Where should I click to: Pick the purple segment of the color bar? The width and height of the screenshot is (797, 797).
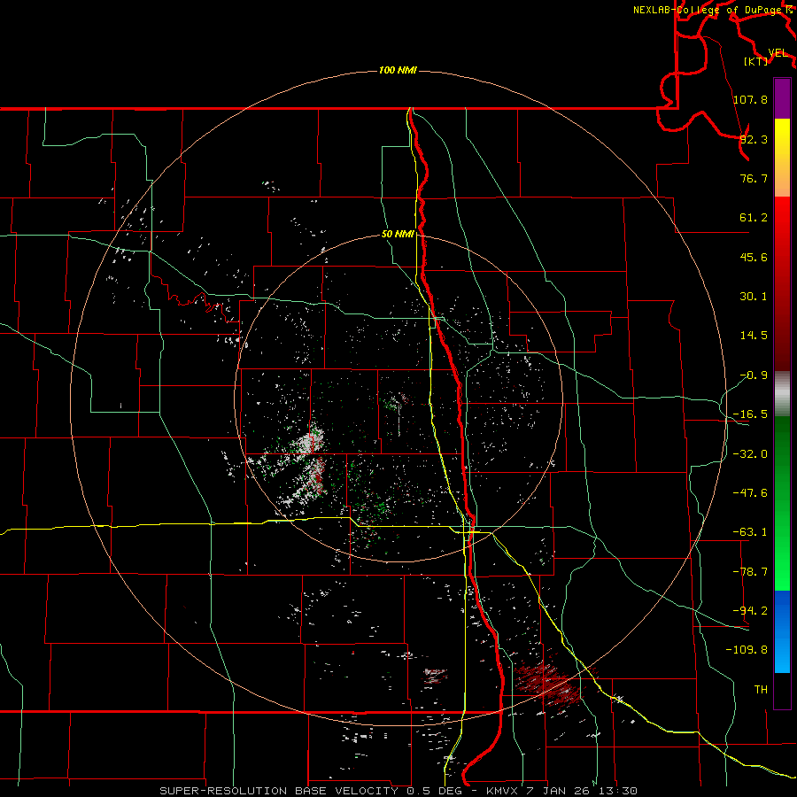point(782,98)
